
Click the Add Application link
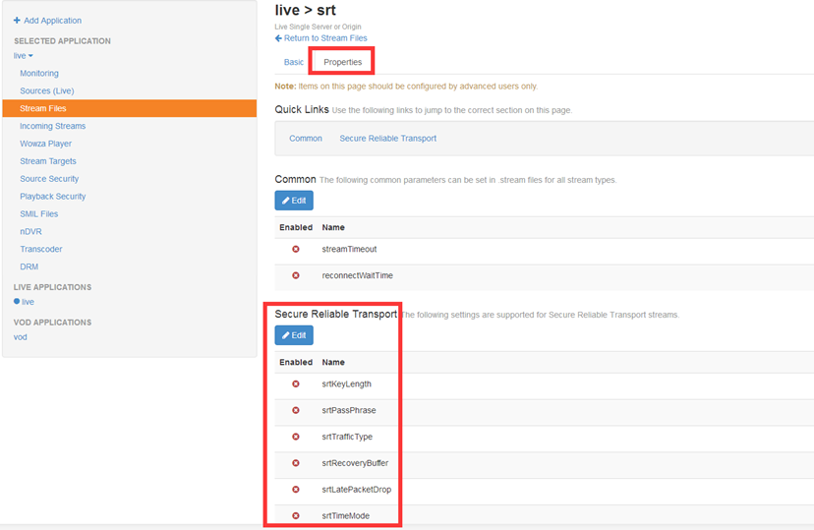(x=52, y=21)
